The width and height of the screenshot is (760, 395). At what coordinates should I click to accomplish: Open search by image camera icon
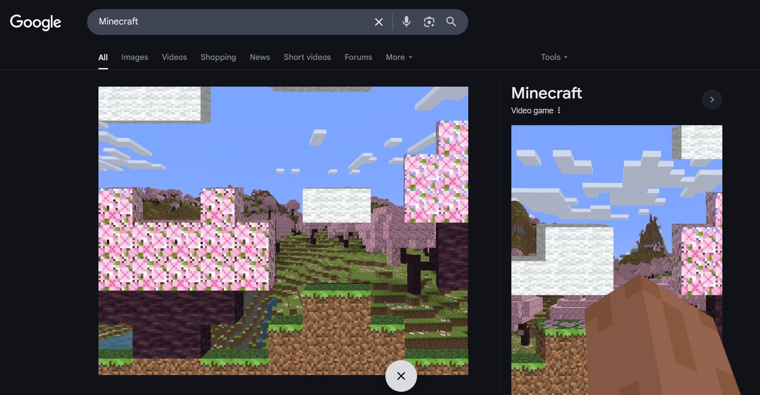click(x=429, y=22)
